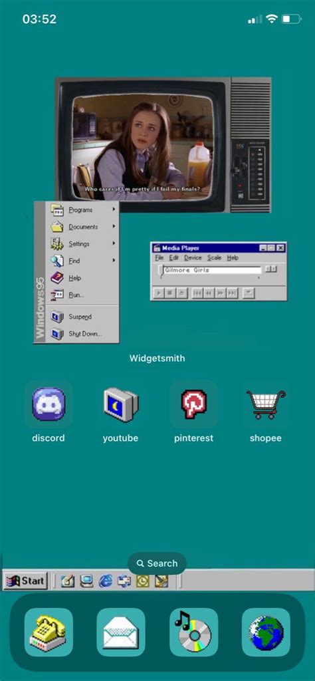The image size is (315, 681).
Task: Launch the pinterest app
Action: point(193,404)
